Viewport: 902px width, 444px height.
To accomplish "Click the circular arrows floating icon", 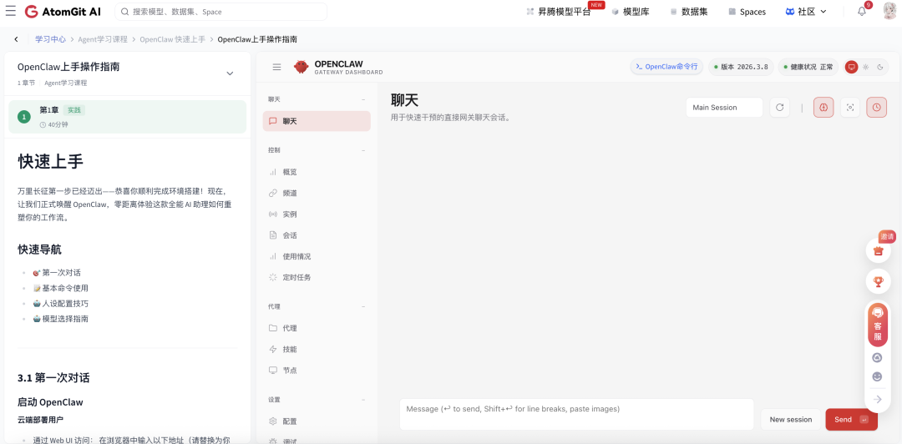I will 877,358.
